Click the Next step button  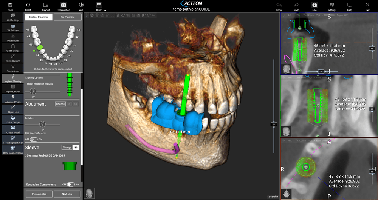pos(67,194)
